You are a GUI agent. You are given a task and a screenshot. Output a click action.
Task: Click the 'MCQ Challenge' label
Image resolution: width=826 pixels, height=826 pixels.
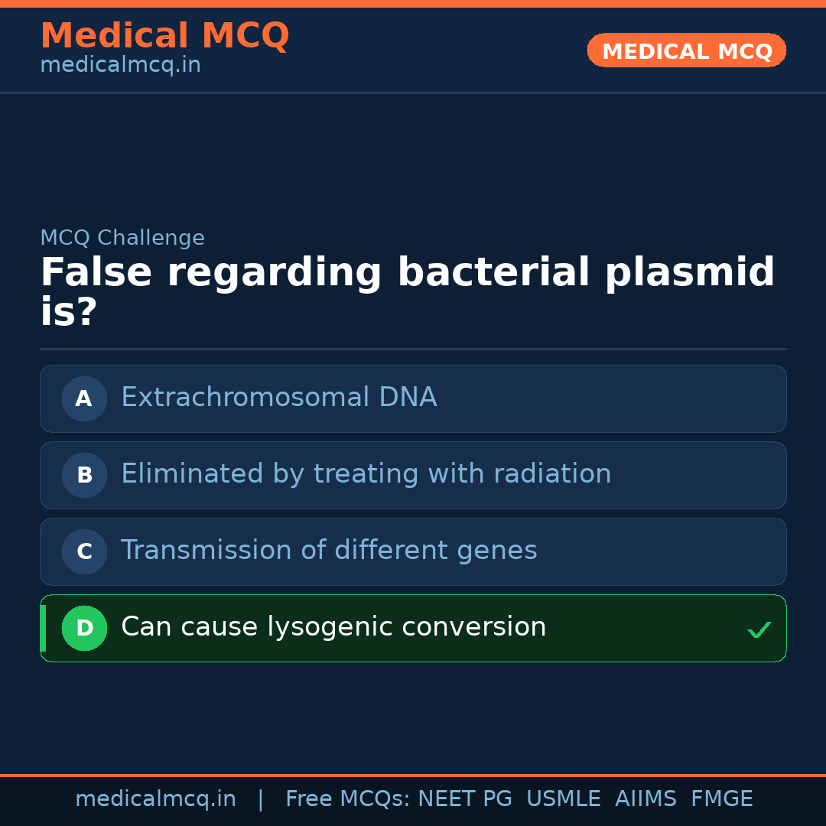[x=122, y=238]
